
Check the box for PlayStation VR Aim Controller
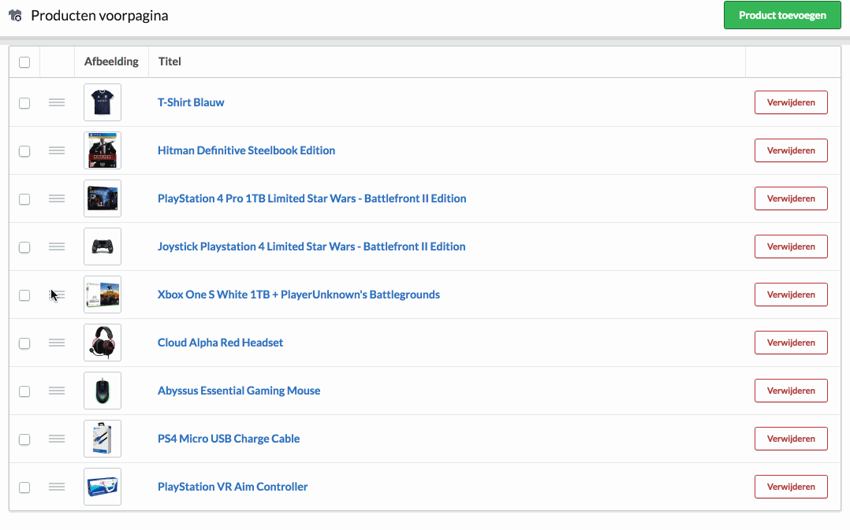tap(24, 487)
